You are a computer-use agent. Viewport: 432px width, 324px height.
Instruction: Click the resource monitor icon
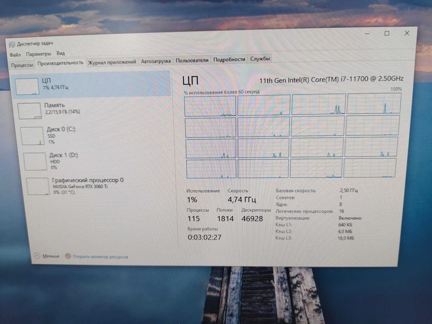click(x=68, y=256)
